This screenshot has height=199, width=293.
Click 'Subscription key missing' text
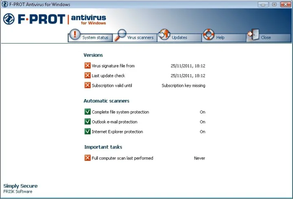[x=183, y=86]
